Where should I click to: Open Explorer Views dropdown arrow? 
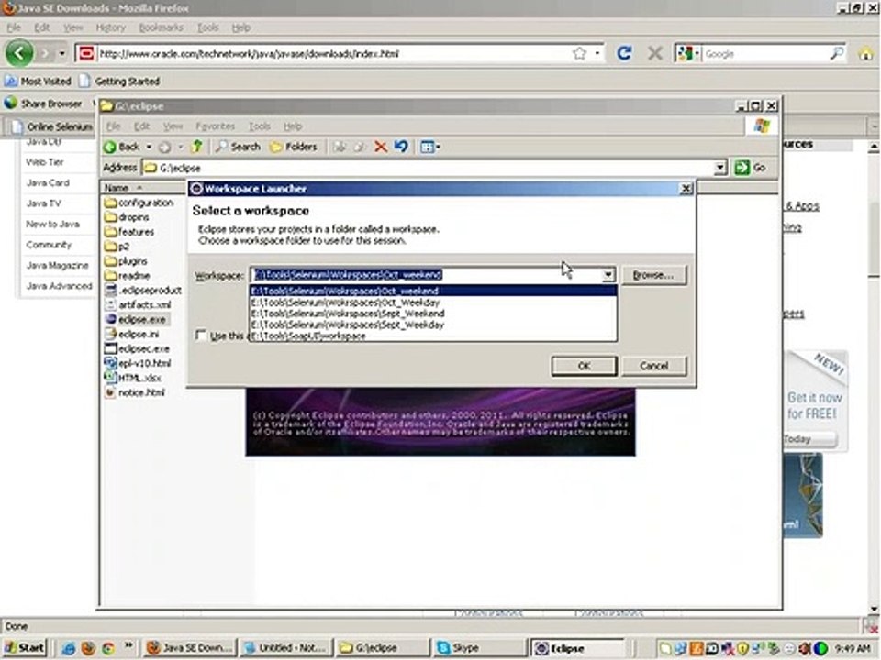coord(439,148)
